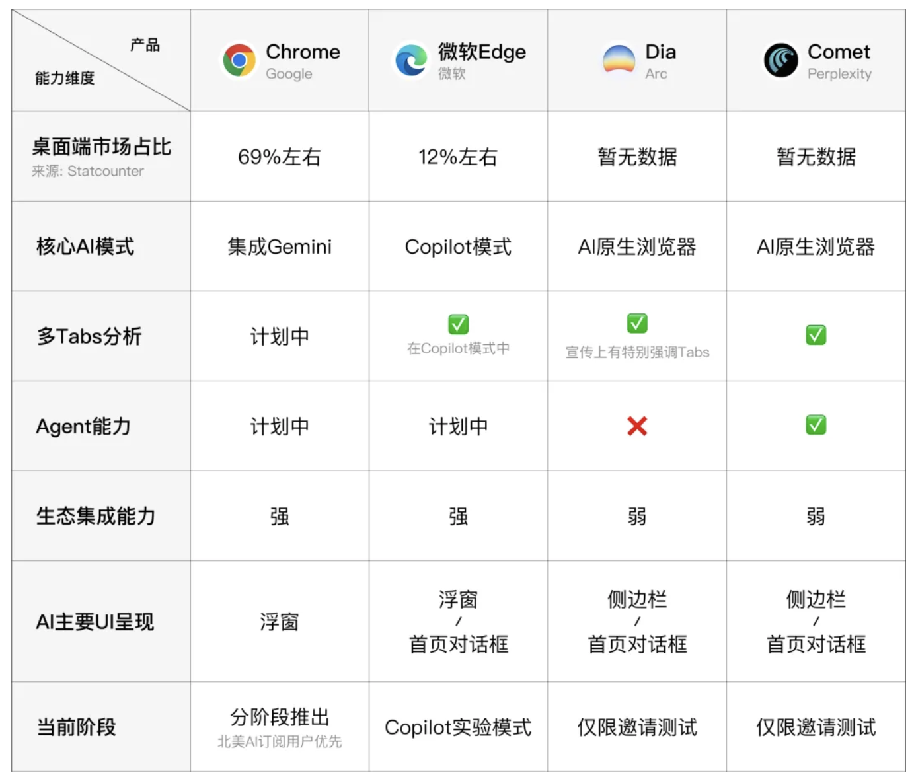
Task: Click the 宣传上有特别强调Tabs note
Action: (x=637, y=352)
